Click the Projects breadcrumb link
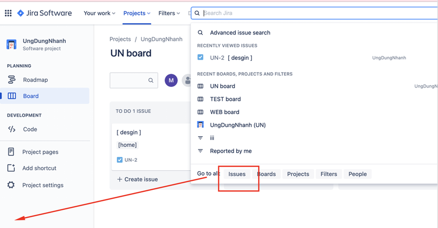 pos(120,39)
